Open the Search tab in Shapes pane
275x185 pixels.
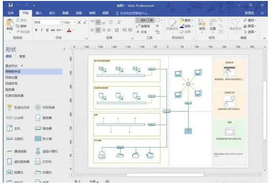(22, 56)
